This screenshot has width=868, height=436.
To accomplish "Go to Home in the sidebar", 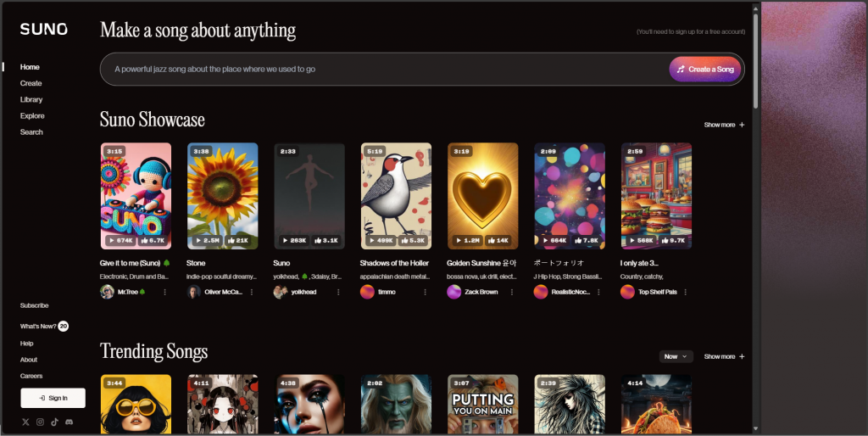I will [x=30, y=67].
